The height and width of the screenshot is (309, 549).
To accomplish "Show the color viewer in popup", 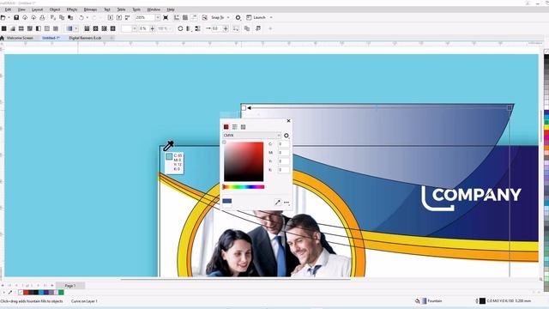I will (x=226, y=127).
